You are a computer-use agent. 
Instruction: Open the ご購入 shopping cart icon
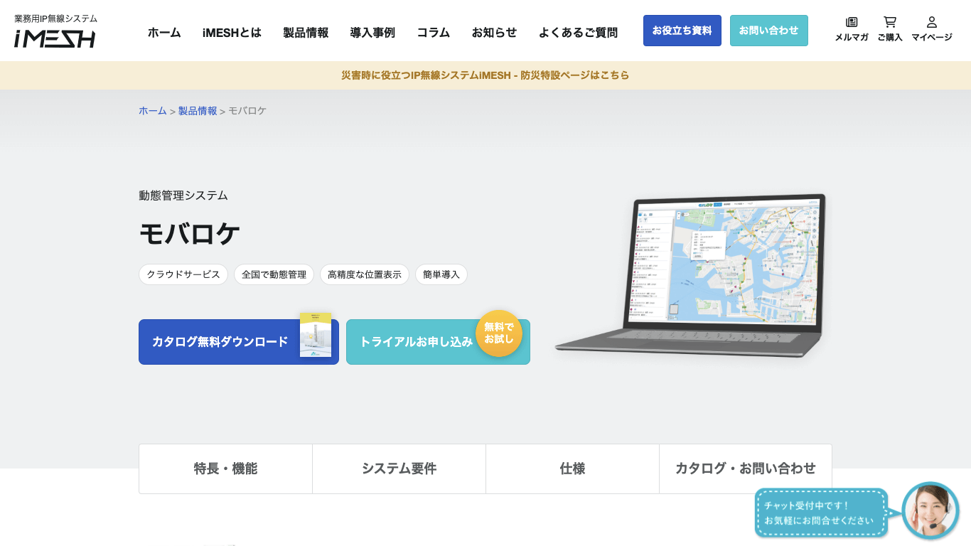click(891, 30)
